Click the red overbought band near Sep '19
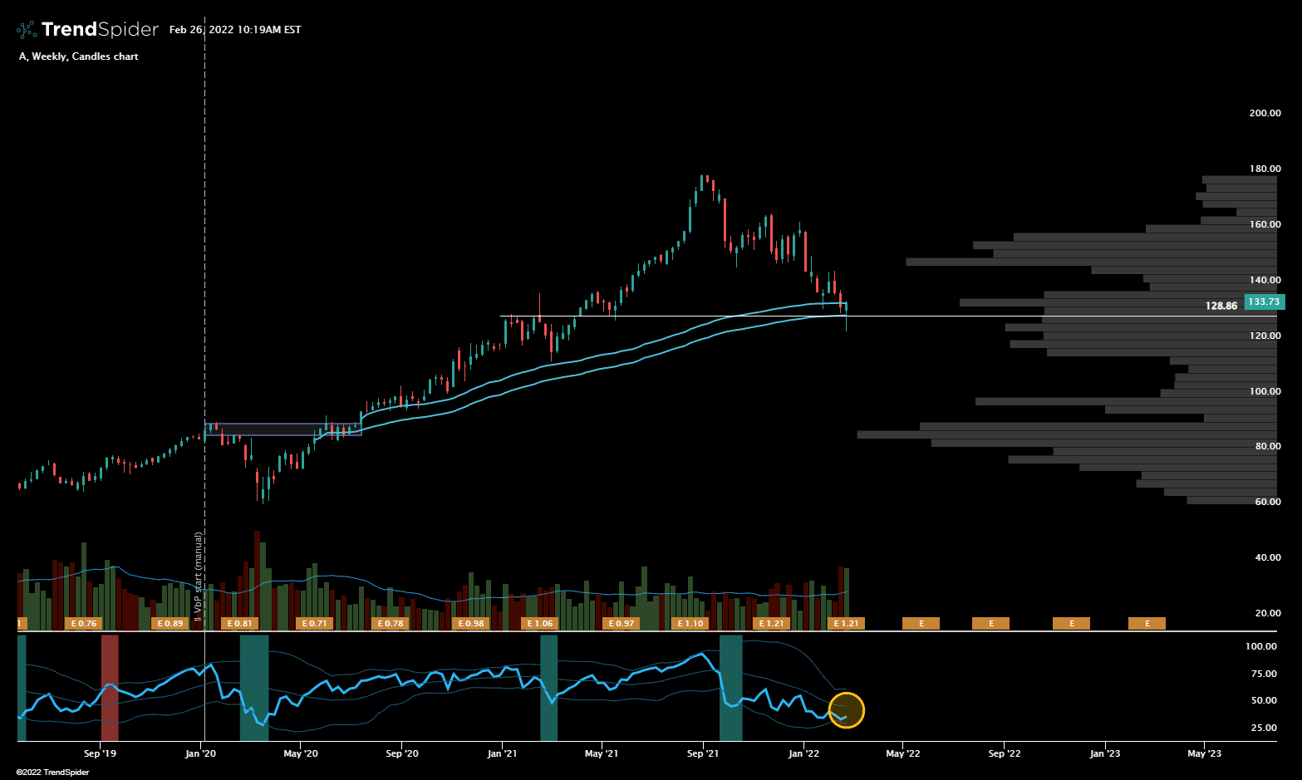Viewport: 1302px width, 780px height. [111, 687]
